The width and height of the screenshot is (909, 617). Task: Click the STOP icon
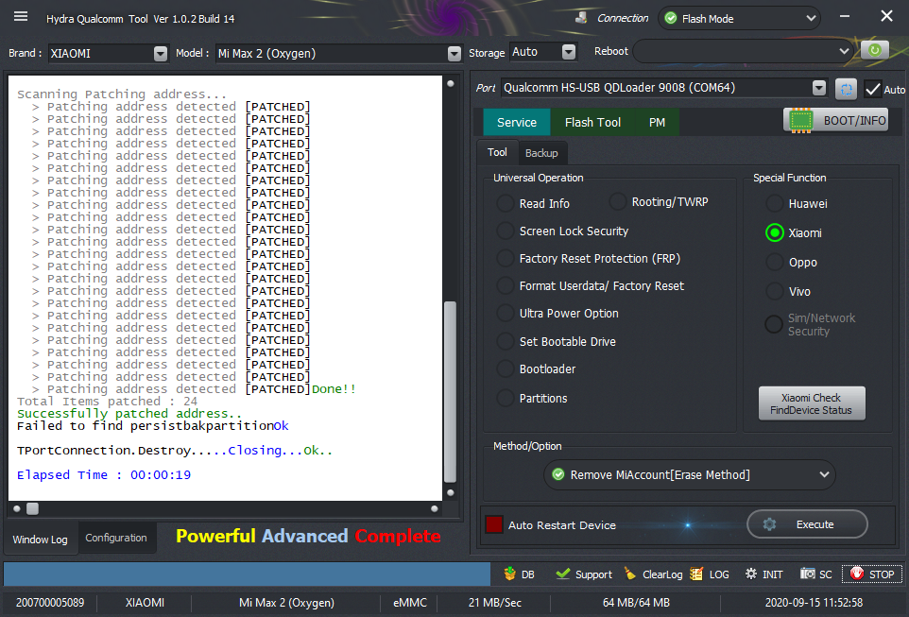pos(857,574)
